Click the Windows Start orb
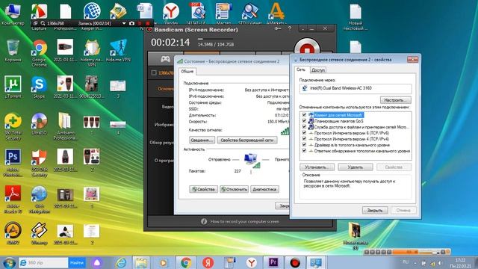478x269 pixels. [x=9, y=263]
